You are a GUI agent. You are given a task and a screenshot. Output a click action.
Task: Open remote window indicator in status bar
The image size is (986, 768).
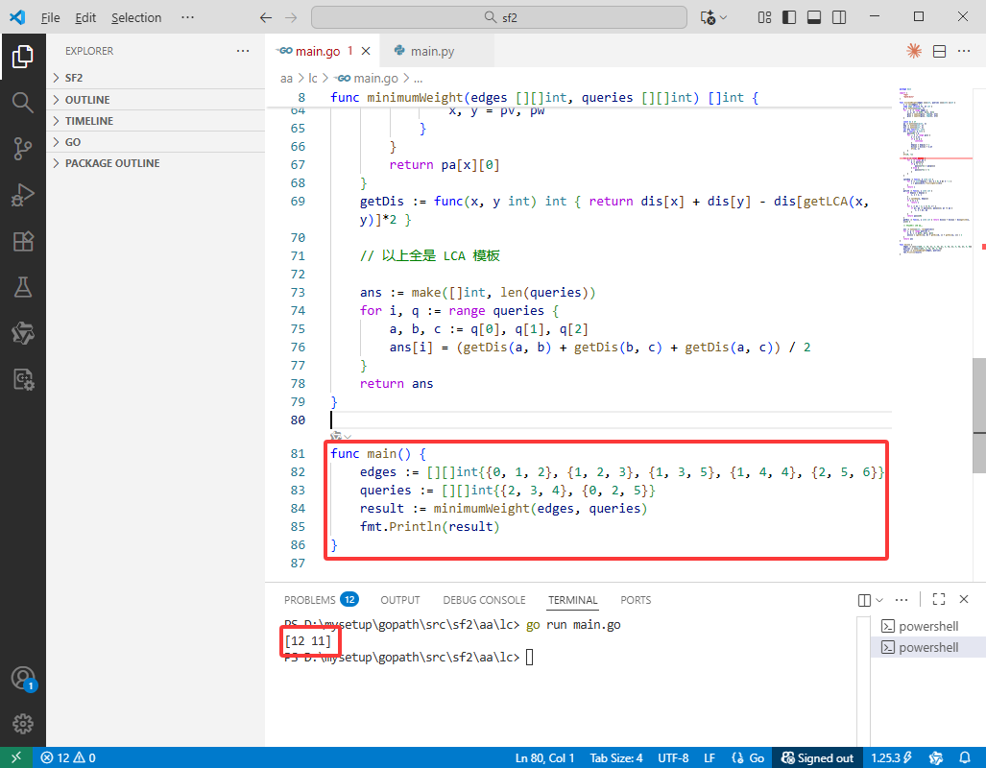coord(15,758)
